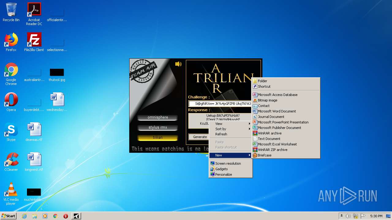Open Screen resolution from context menu

[x=231, y=163]
